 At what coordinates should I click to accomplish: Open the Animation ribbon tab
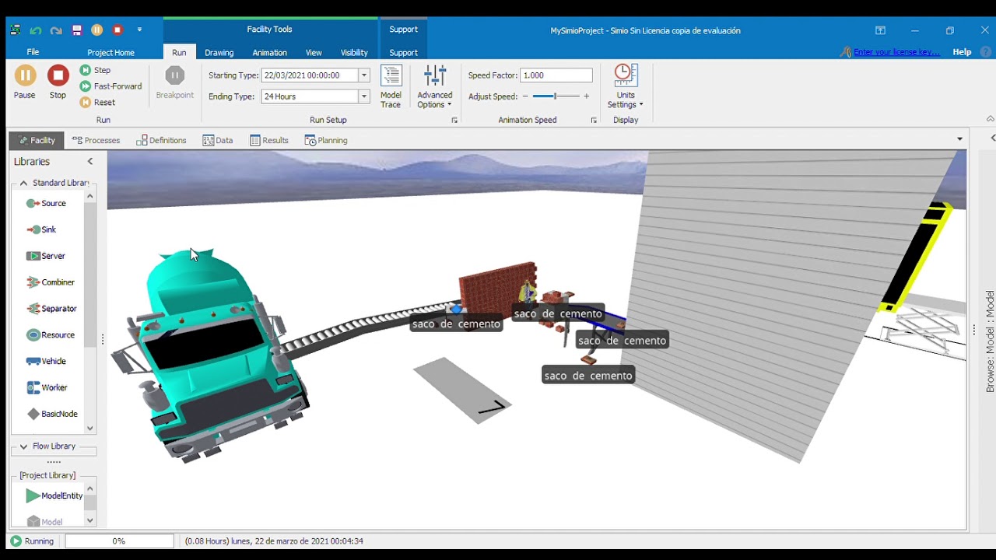(269, 53)
